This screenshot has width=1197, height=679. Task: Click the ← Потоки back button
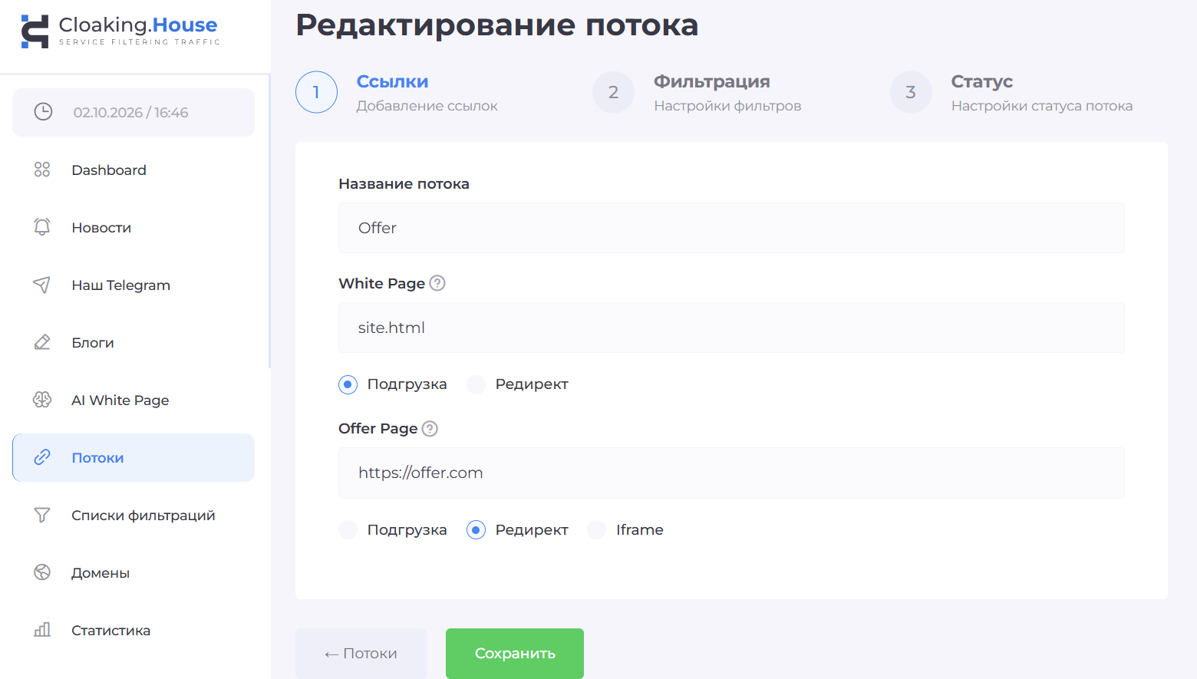[361, 653]
